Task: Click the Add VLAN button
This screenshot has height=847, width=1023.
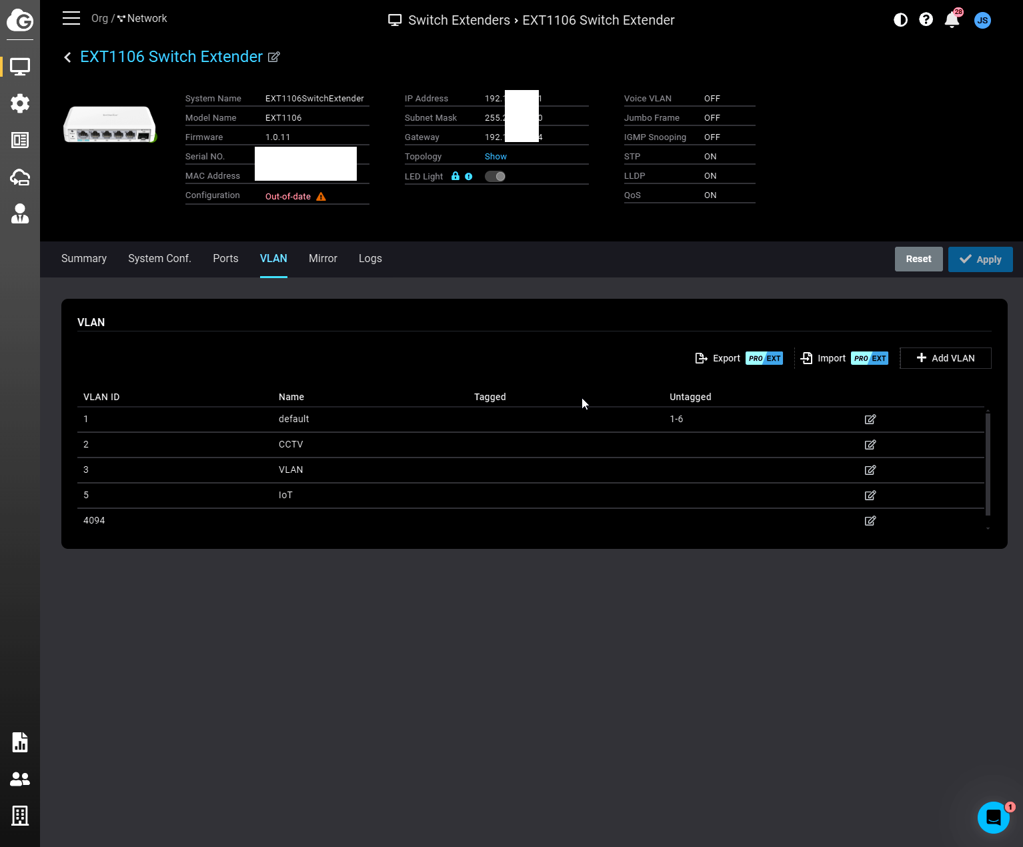Action: [x=945, y=358]
